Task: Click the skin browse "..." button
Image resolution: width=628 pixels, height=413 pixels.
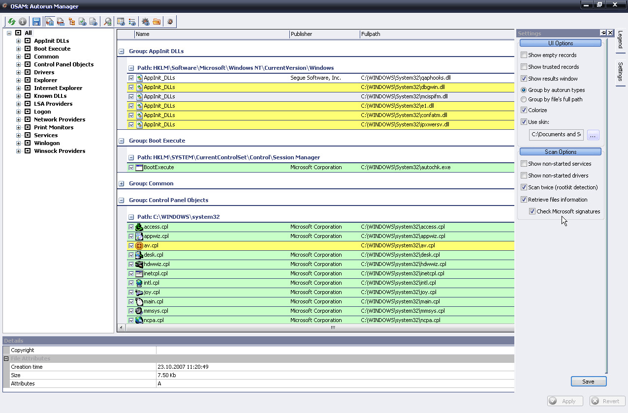Action: point(593,135)
